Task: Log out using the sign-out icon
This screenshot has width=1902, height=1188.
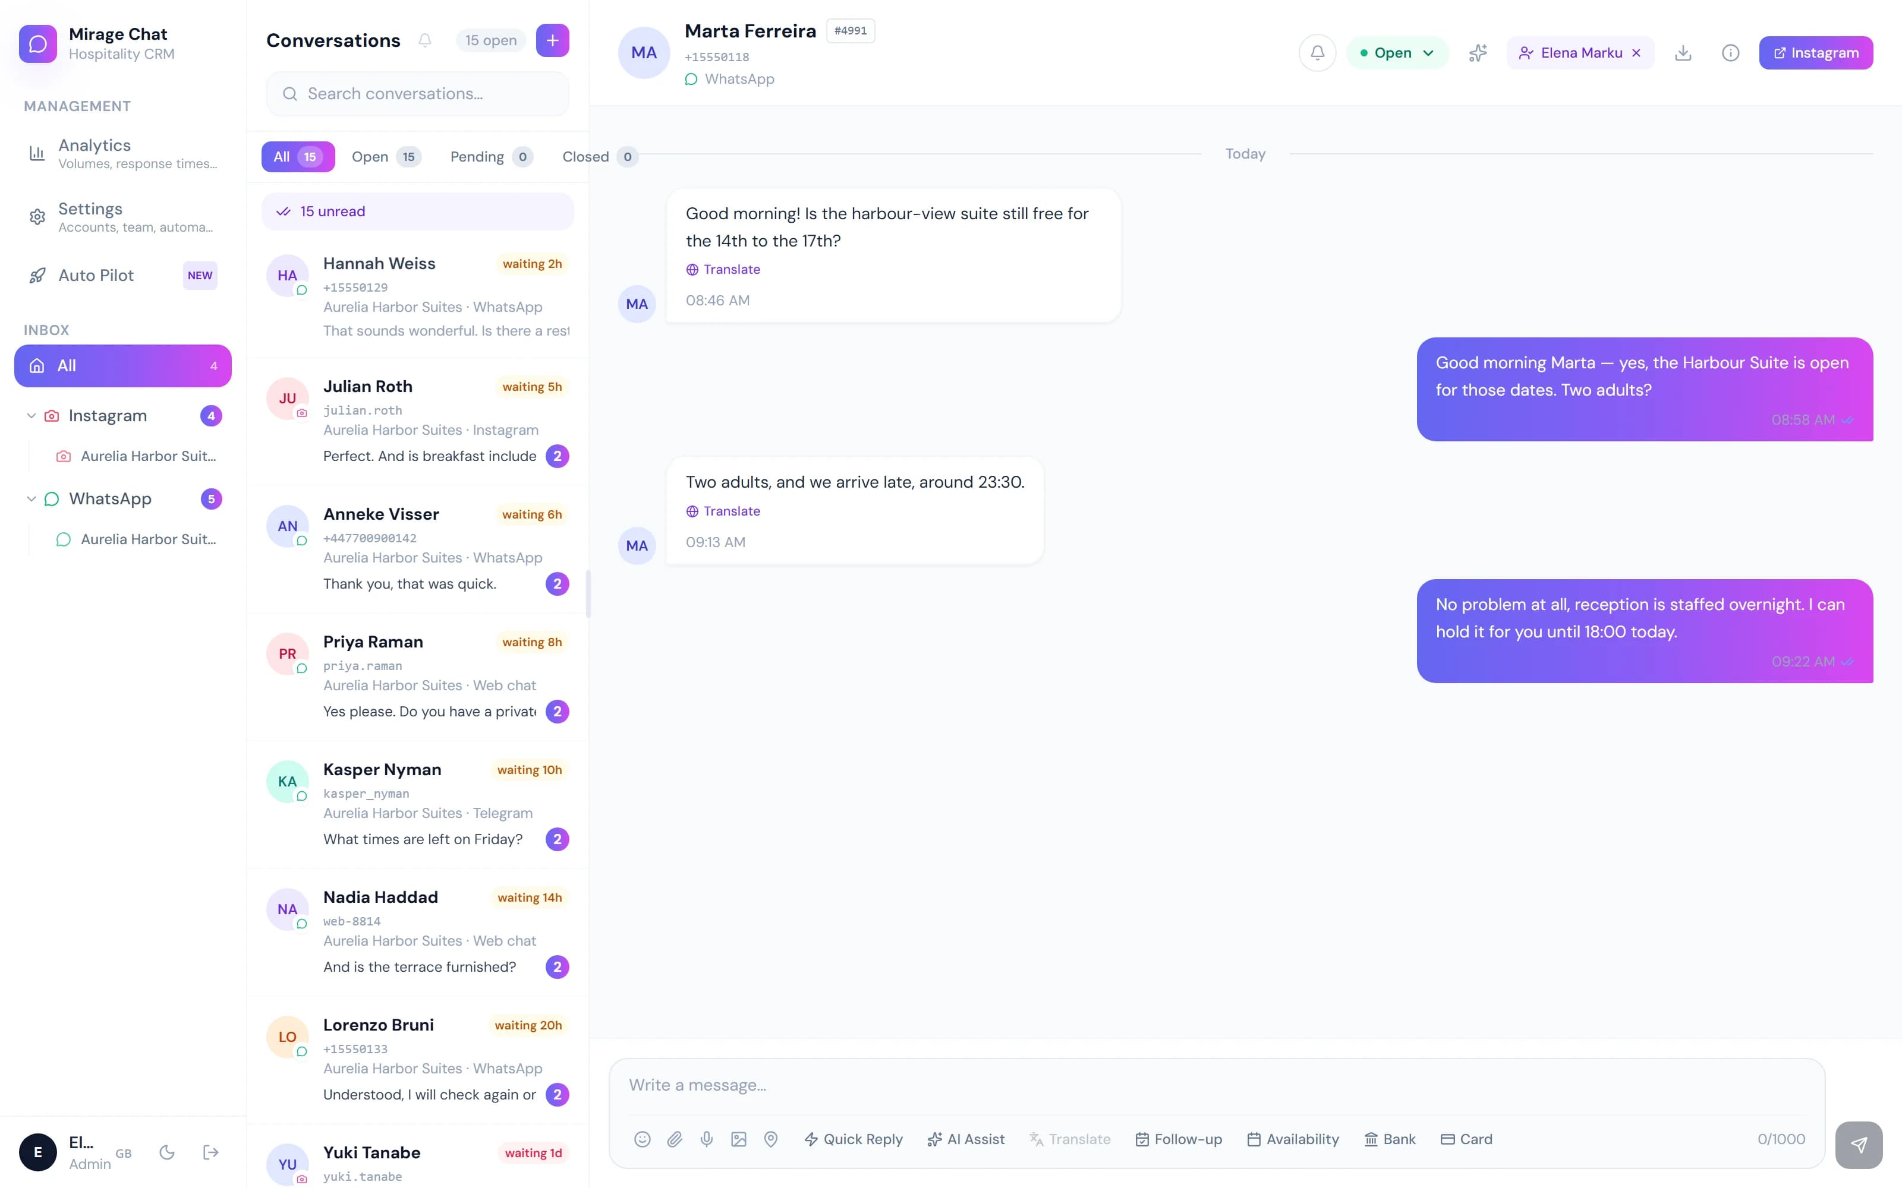Action: 210,1152
